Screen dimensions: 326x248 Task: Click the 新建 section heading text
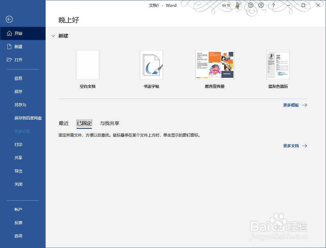tap(63, 36)
